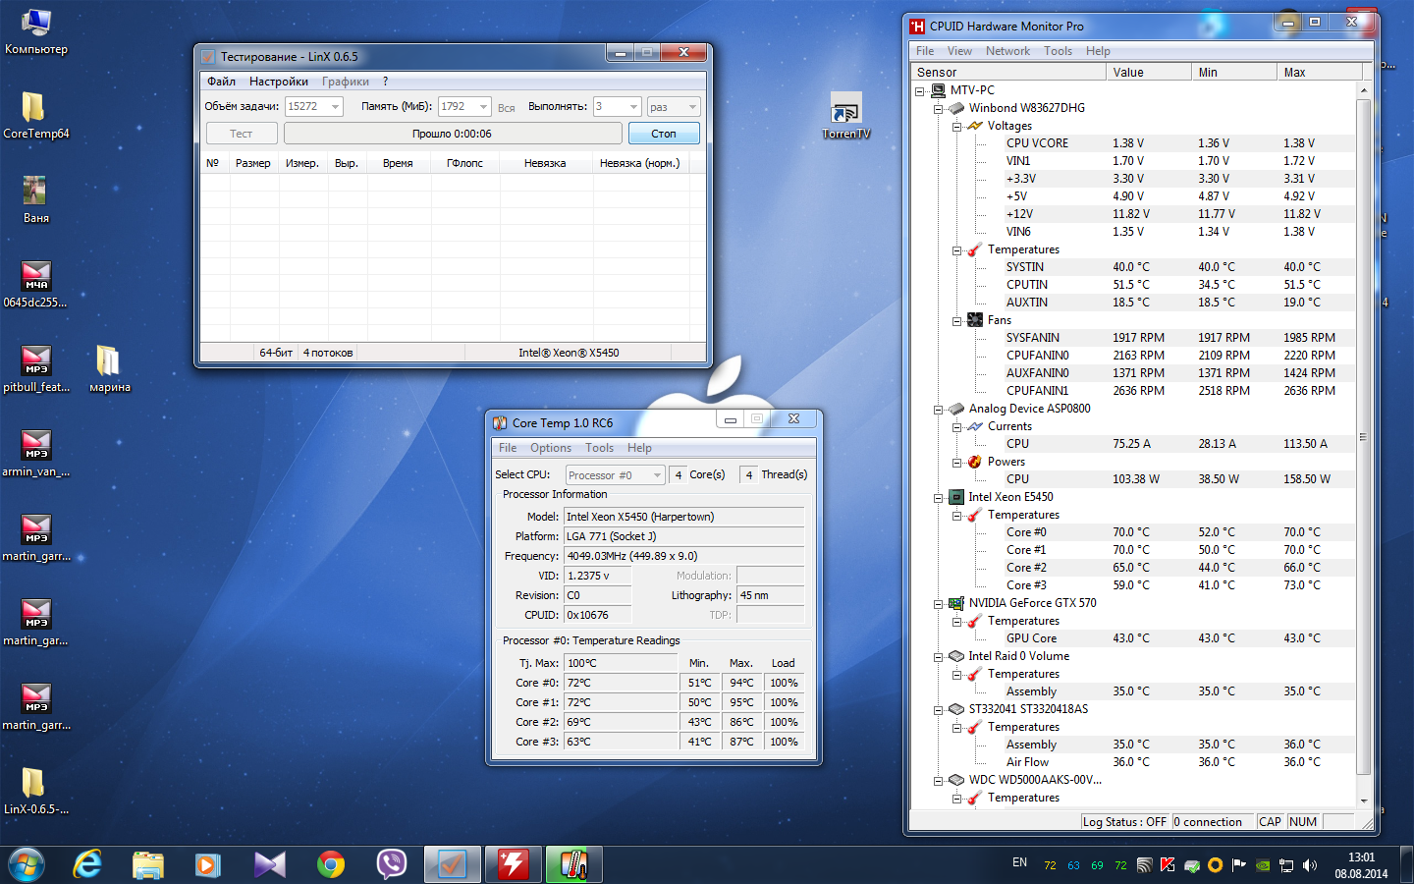Image resolution: width=1414 pixels, height=884 pixels.
Task: Open the Tools menu in Core Temp
Action: pyautogui.click(x=599, y=448)
